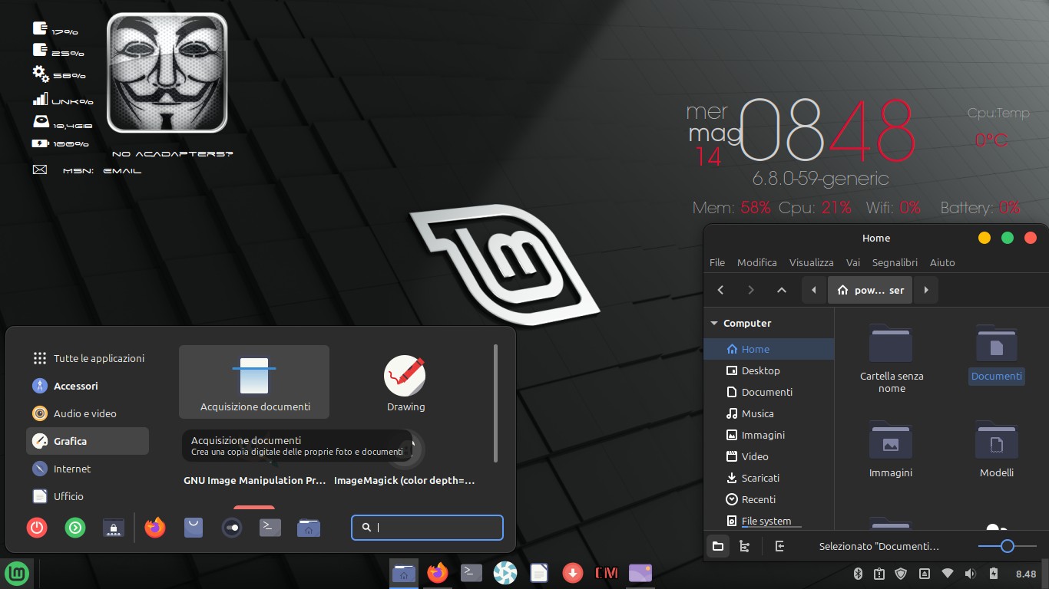1049x589 pixels.
Task: Click battery tray icon
Action: click(994, 574)
